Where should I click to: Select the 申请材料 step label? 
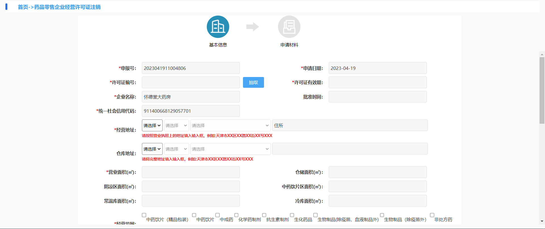pyautogui.click(x=289, y=45)
